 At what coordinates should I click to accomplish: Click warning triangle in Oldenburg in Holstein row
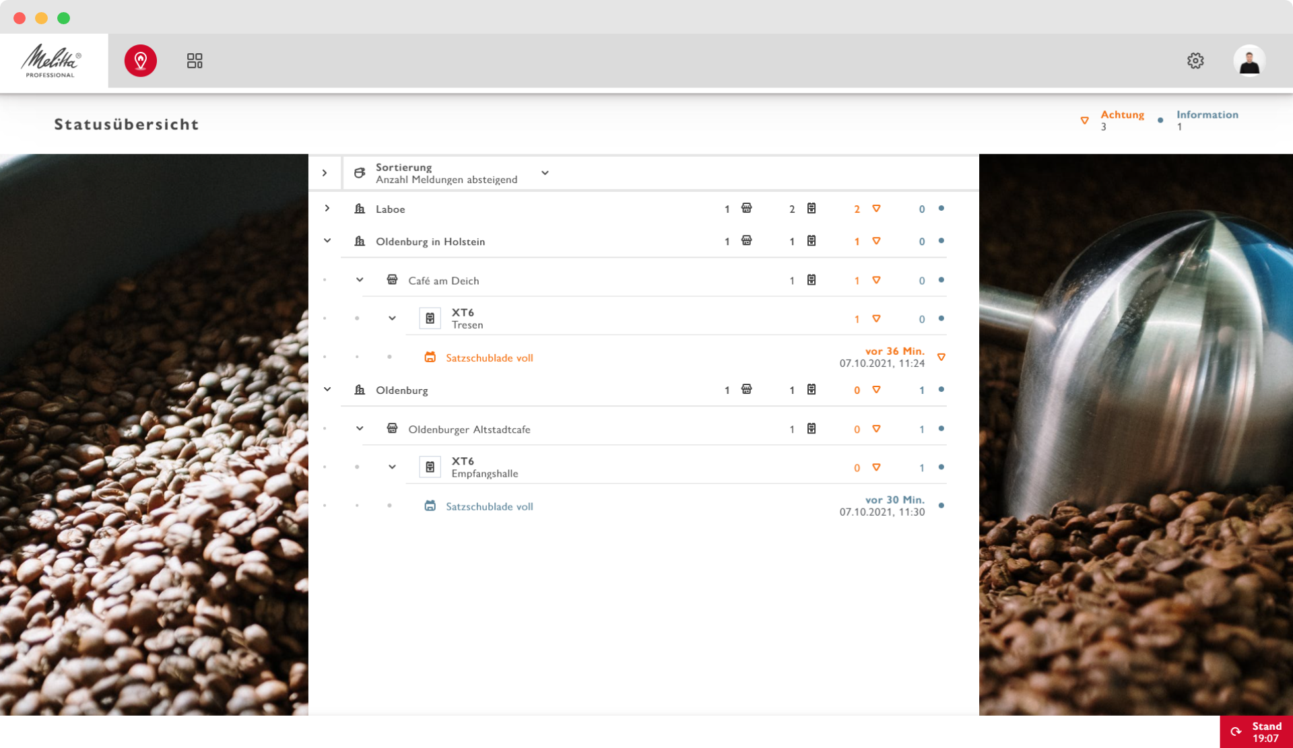tap(876, 241)
